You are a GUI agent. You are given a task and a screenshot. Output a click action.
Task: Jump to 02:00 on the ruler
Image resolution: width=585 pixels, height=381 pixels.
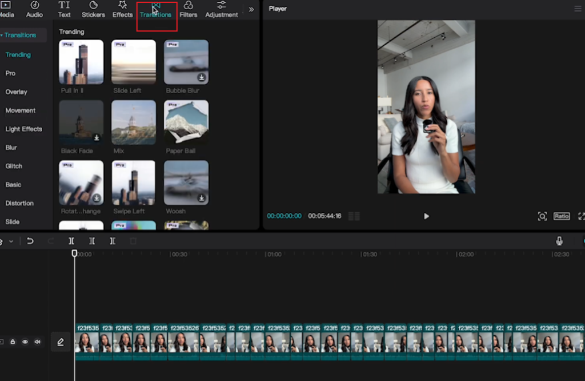465,255
